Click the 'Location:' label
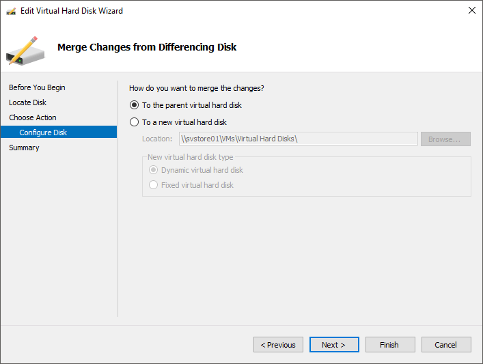 pos(157,139)
